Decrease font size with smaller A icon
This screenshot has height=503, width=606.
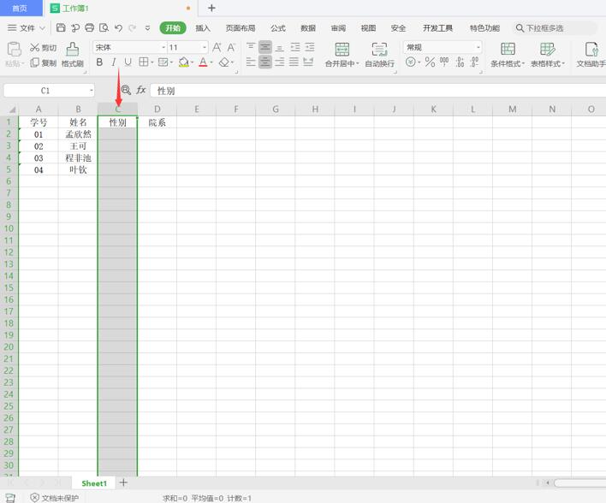click(231, 47)
